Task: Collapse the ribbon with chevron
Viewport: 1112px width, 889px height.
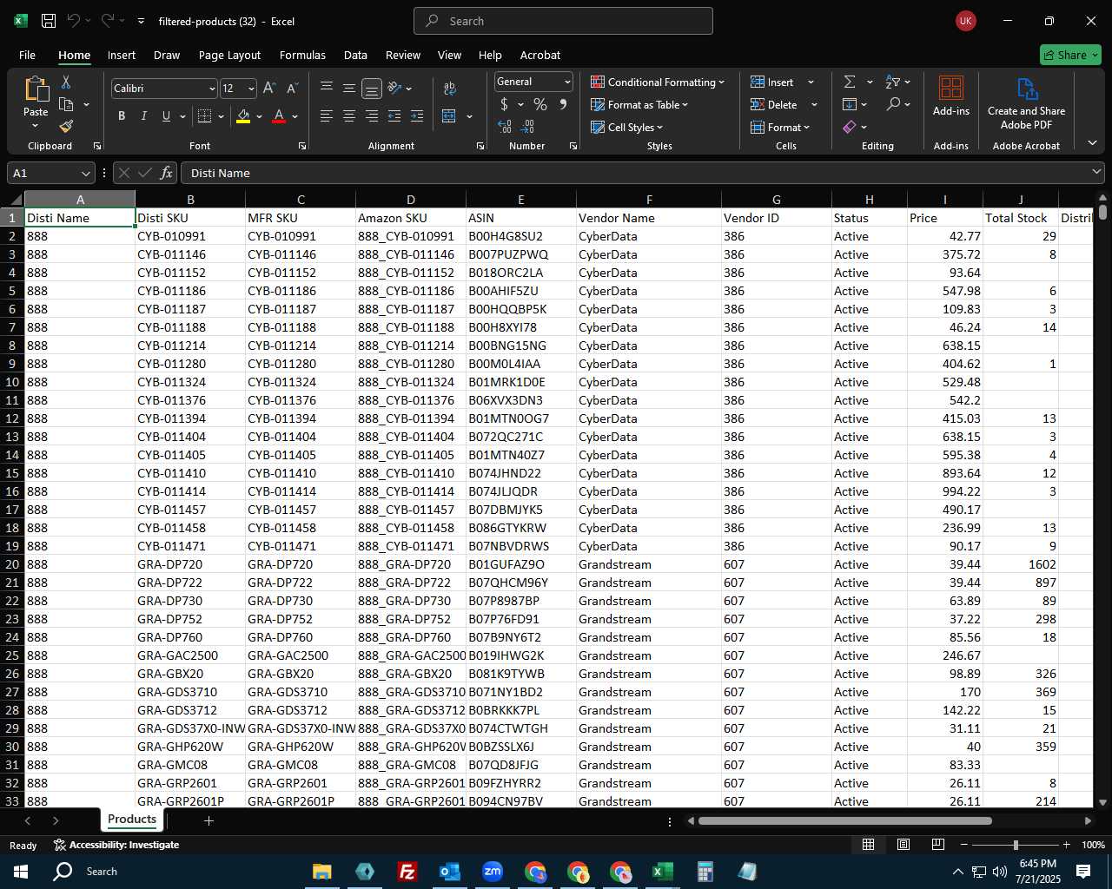Action: click(x=1092, y=143)
